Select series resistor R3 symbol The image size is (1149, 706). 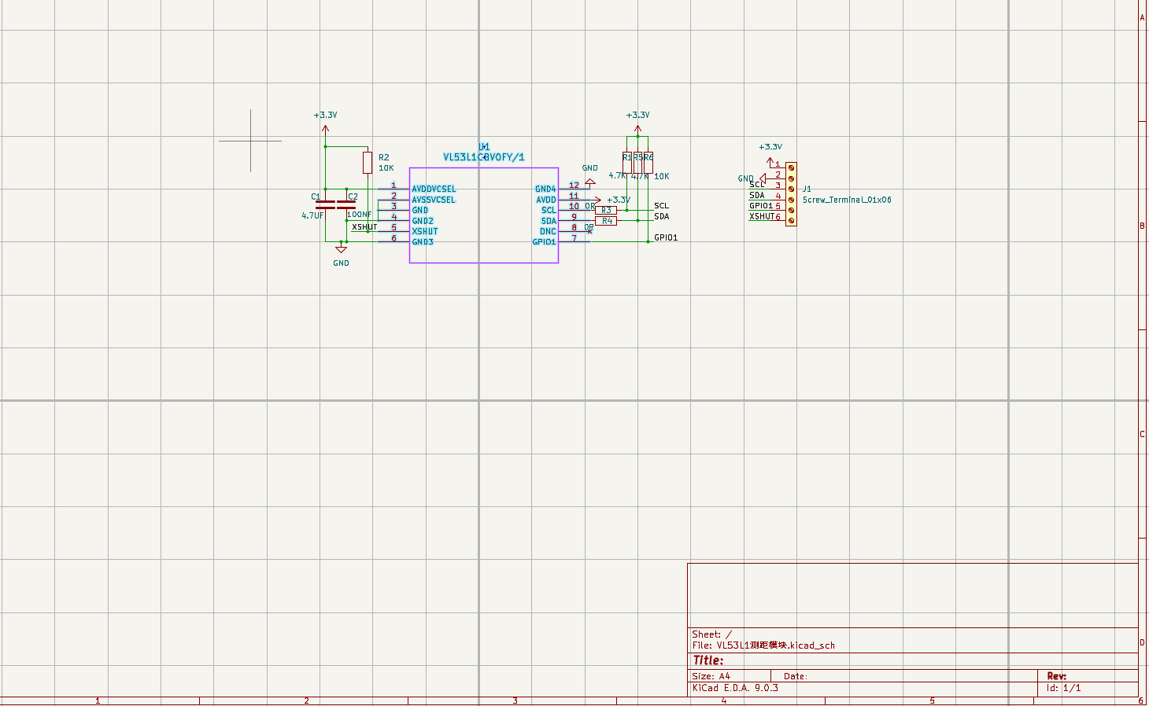606,210
